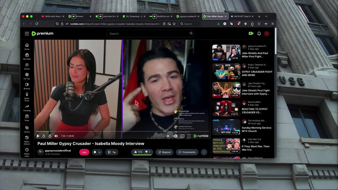Open video player settings gear
This screenshot has width=338, height=190.
click(x=168, y=136)
